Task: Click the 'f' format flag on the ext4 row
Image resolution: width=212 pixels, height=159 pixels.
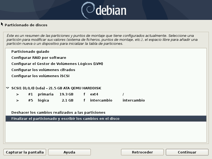Action: click(84, 94)
